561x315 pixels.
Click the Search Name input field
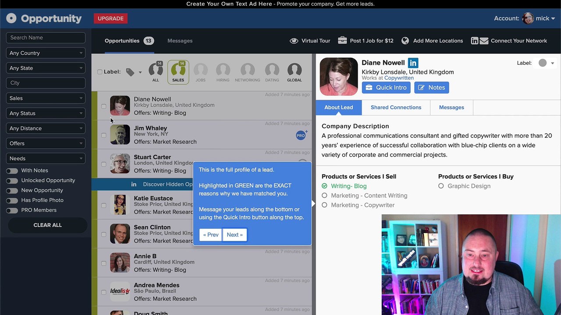click(x=46, y=38)
